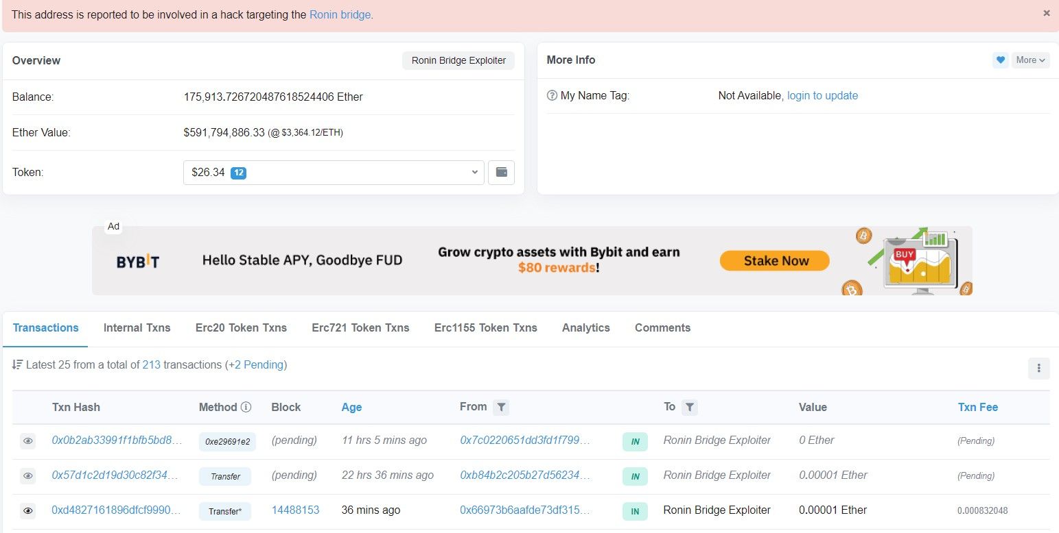Click the heart favorite icon in More Info
The height and width of the screenshot is (533, 1059).
(1000, 60)
